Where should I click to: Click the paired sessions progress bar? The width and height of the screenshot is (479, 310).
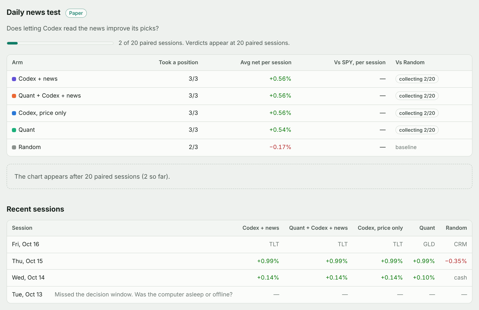click(x=60, y=43)
